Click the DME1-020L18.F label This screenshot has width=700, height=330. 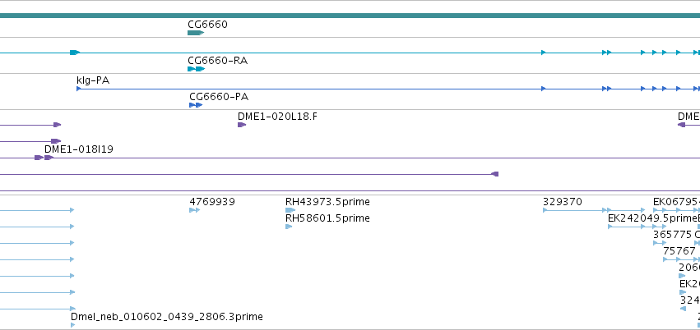(x=278, y=117)
